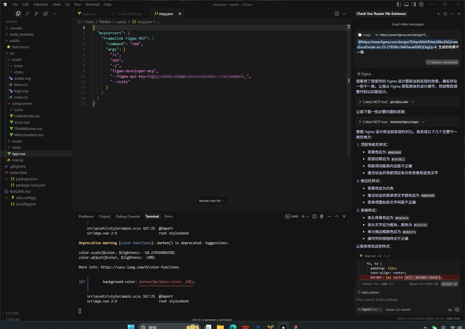465x329 pixels.
Task: Open HelloWorld.vue file
Action: (x=27, y=116)
